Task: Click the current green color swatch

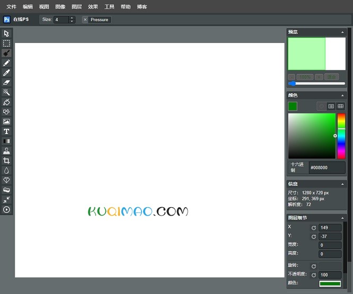Action: pos(293,106)
